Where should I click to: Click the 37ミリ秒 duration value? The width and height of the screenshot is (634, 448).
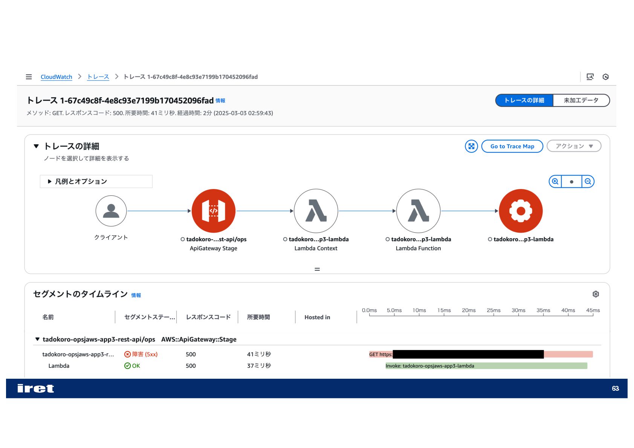point(259,366)
